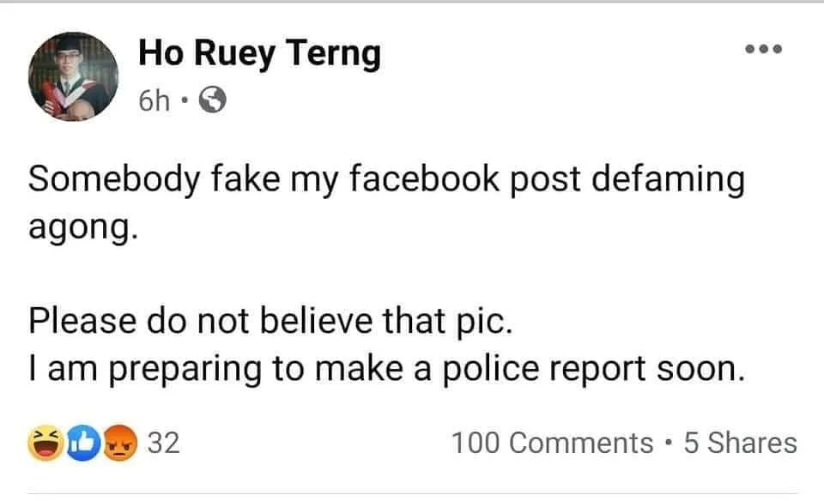Click the Angry reaction emoji
Screen dimensions: 824x501
tap(120, 443)
